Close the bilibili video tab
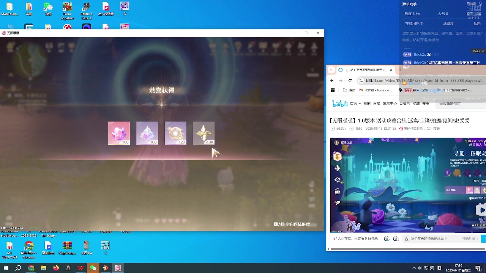This screenshot has height=273, width=486. point(391,70)
